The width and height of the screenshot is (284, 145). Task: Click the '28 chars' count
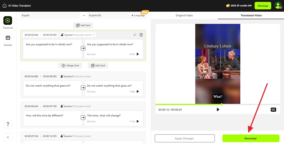91,121
